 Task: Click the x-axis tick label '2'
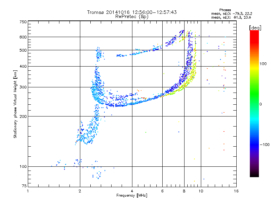(x=80, y=191)
